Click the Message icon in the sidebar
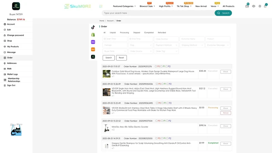 (5, 52)
